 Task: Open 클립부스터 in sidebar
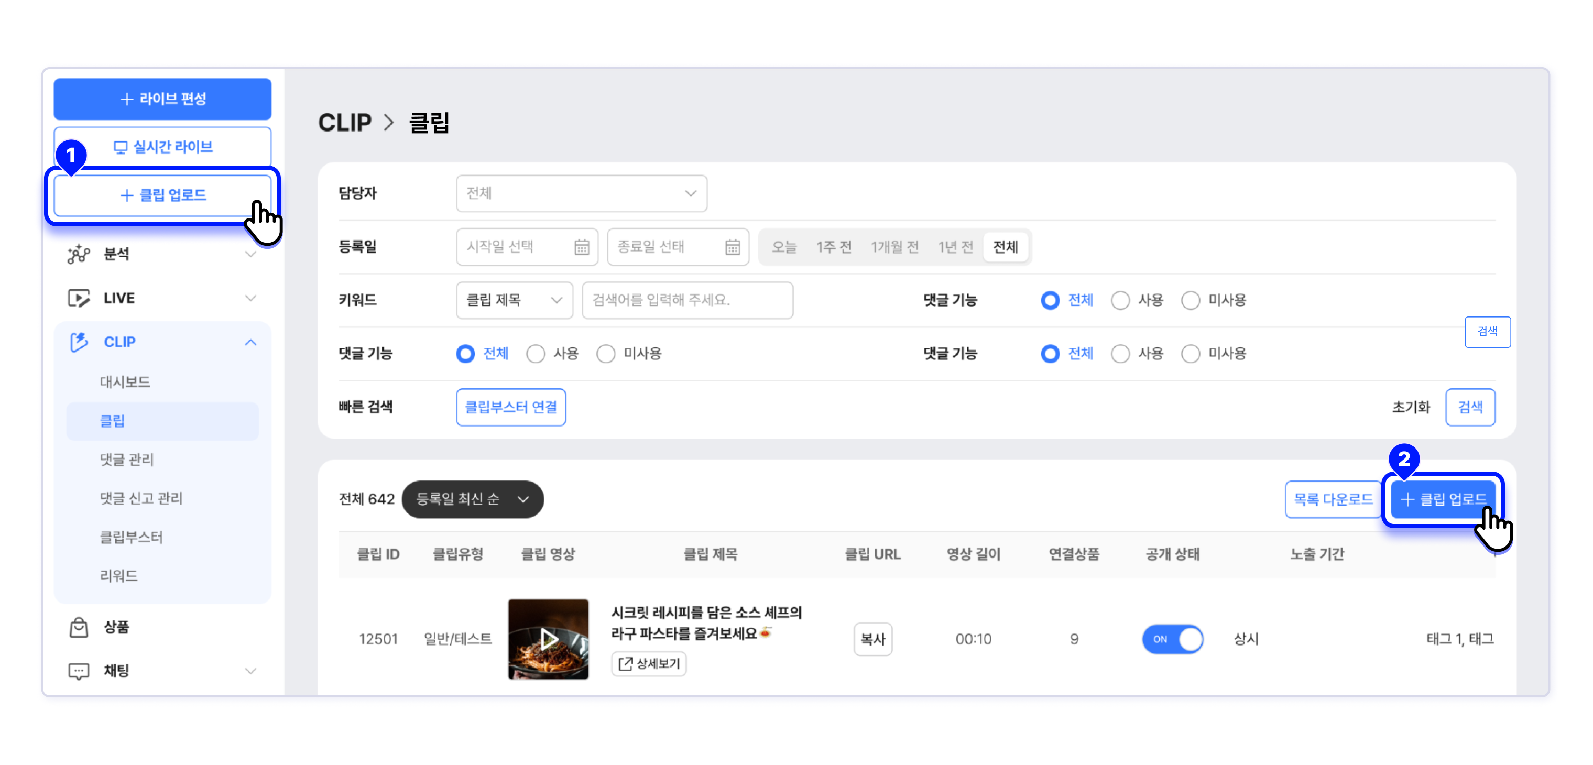click(x=131, y=537)
